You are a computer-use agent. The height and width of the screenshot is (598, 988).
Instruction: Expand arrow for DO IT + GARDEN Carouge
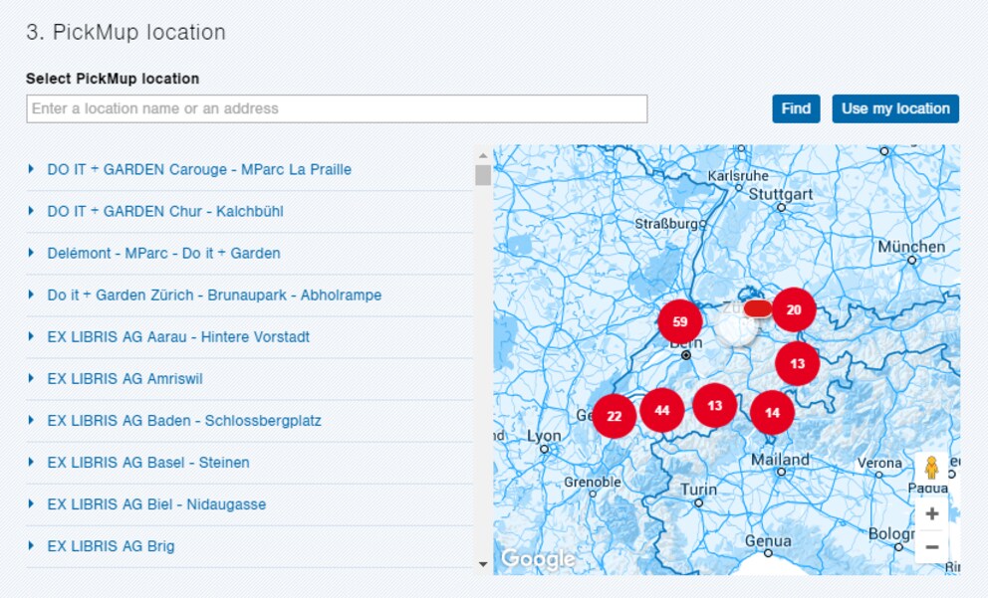pyautogui.click(x=31, y=169)
